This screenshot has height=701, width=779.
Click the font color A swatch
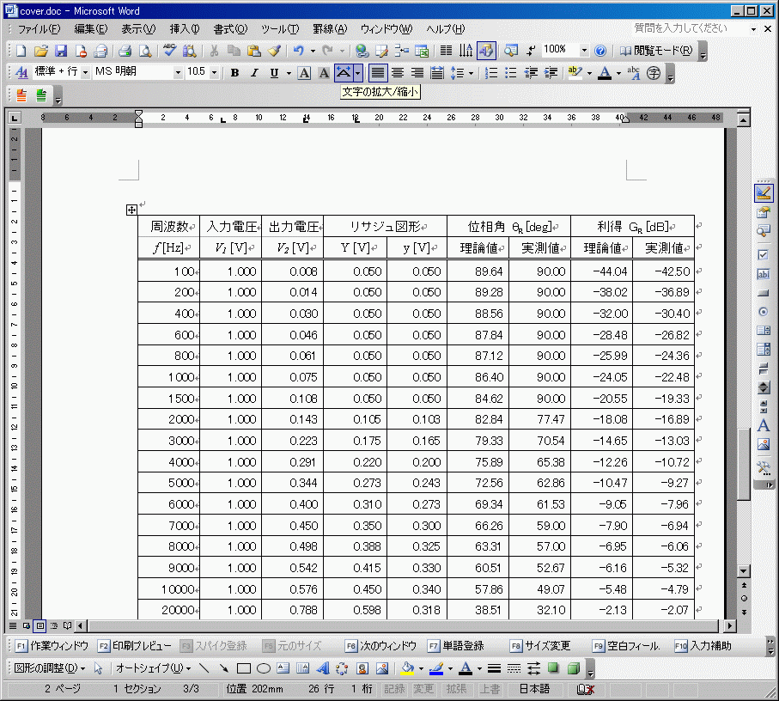[x=605, y=73]
